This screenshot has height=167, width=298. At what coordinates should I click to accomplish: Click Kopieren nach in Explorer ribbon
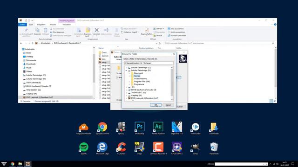pyautogui.click(x=88, y=32)
